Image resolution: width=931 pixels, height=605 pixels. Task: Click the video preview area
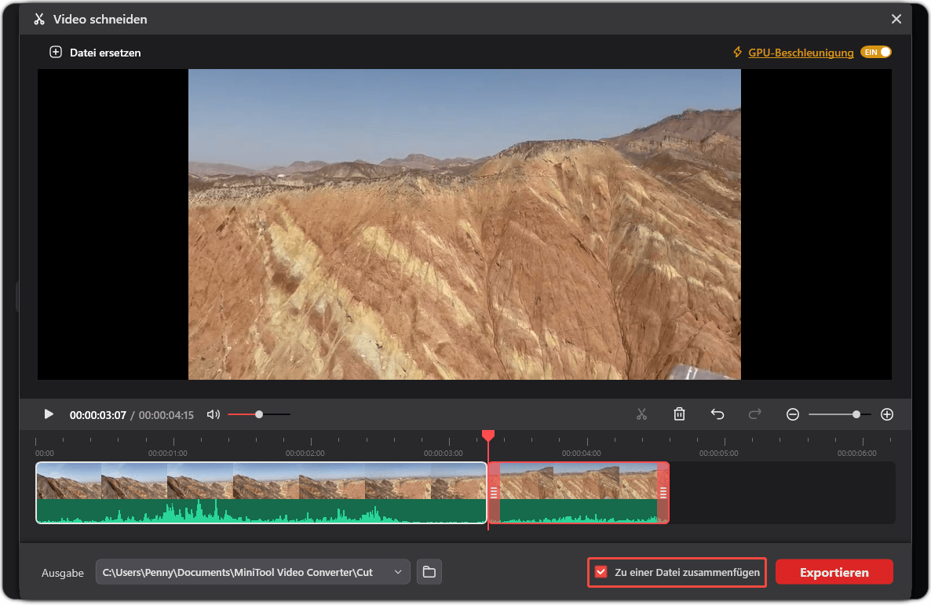point(464,224)
